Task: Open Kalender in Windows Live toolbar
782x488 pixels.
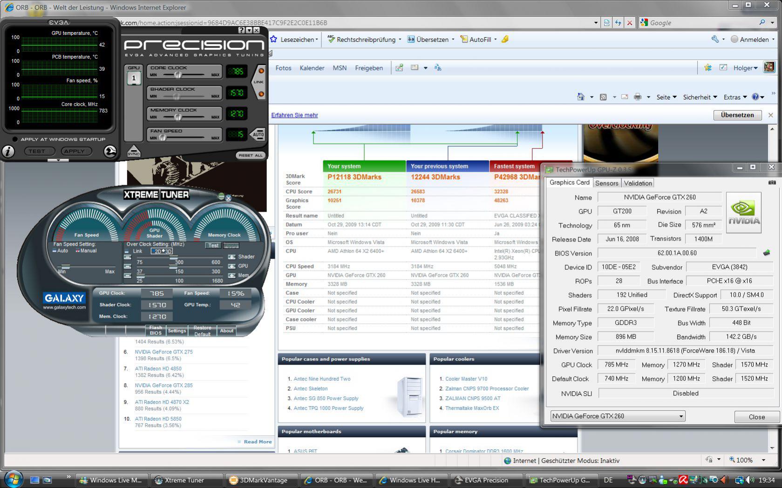Action: [x=312, y=68]
